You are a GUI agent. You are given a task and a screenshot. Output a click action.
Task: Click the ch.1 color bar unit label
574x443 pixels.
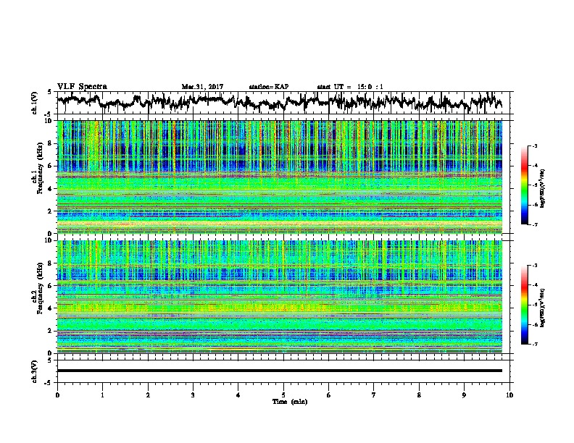coord(543,189)
